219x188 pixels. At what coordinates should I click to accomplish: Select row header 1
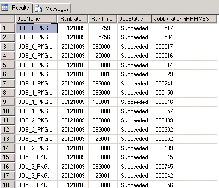tap(7, 28)
